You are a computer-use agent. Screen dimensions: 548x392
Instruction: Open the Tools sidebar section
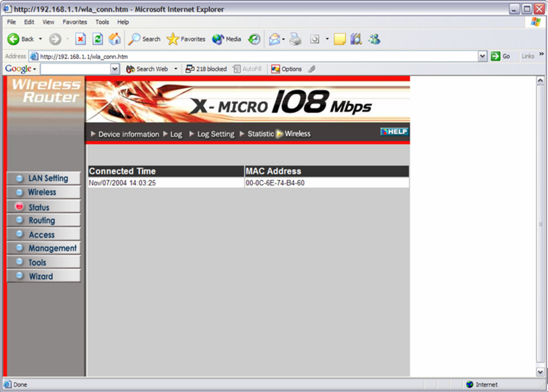tap(44, 262)
